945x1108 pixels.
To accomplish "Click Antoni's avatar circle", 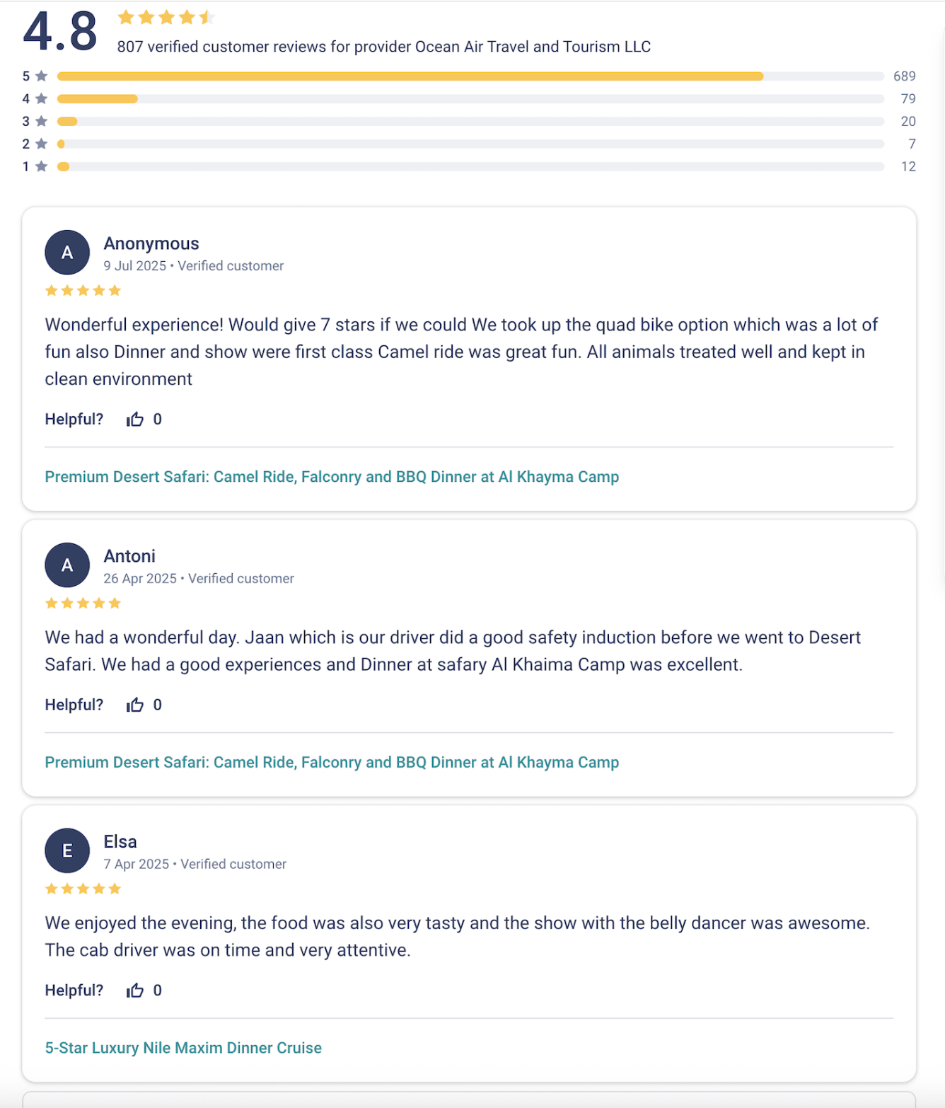I will pyautogui.click(x=67, y=565).
